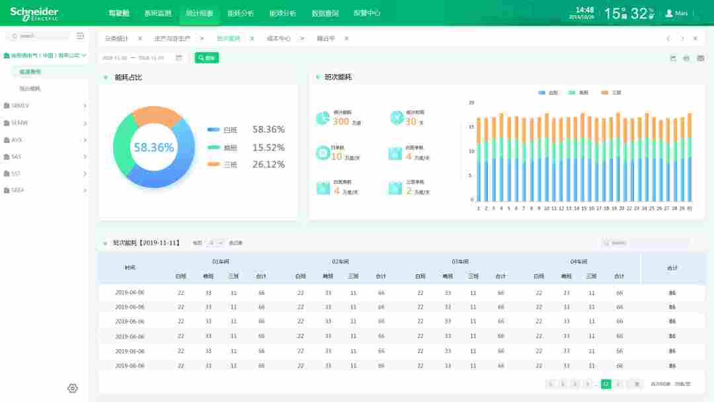Click the export/share icon above the chart

pos(673,58)
